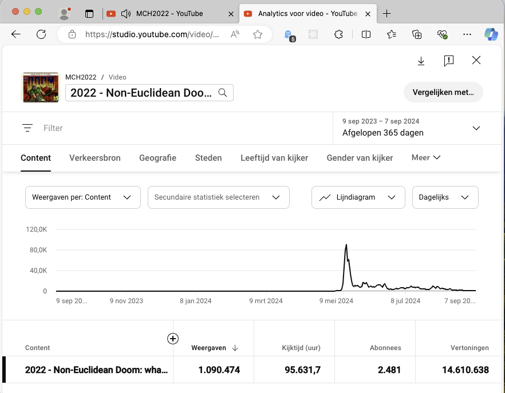This screenshot has width=505, height=393.
Task: Click the MCH2022 breadcrumb link
Action: (81, 77)
